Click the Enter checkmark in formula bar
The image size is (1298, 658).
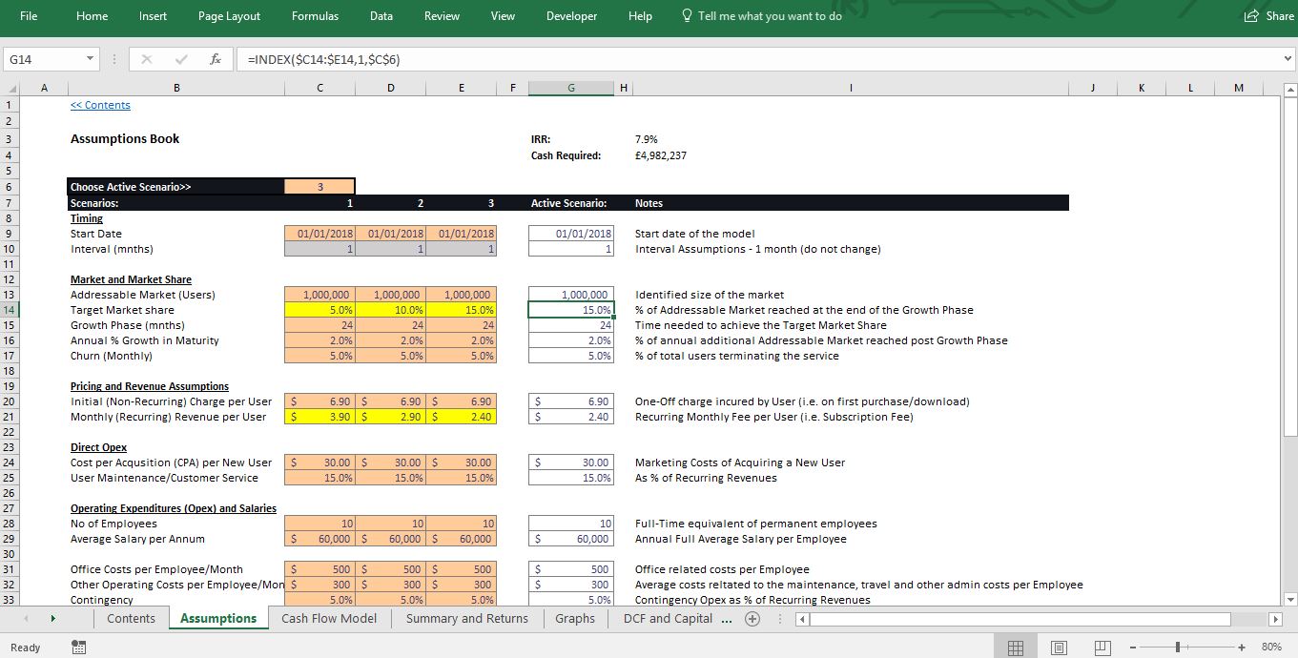[x=181, y=59]
